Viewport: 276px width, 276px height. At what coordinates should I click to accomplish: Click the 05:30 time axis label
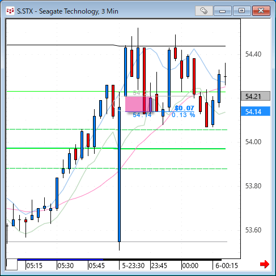65,266
